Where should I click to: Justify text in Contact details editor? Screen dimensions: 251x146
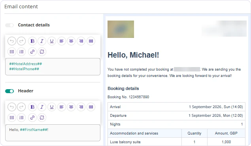pos(91,41)
